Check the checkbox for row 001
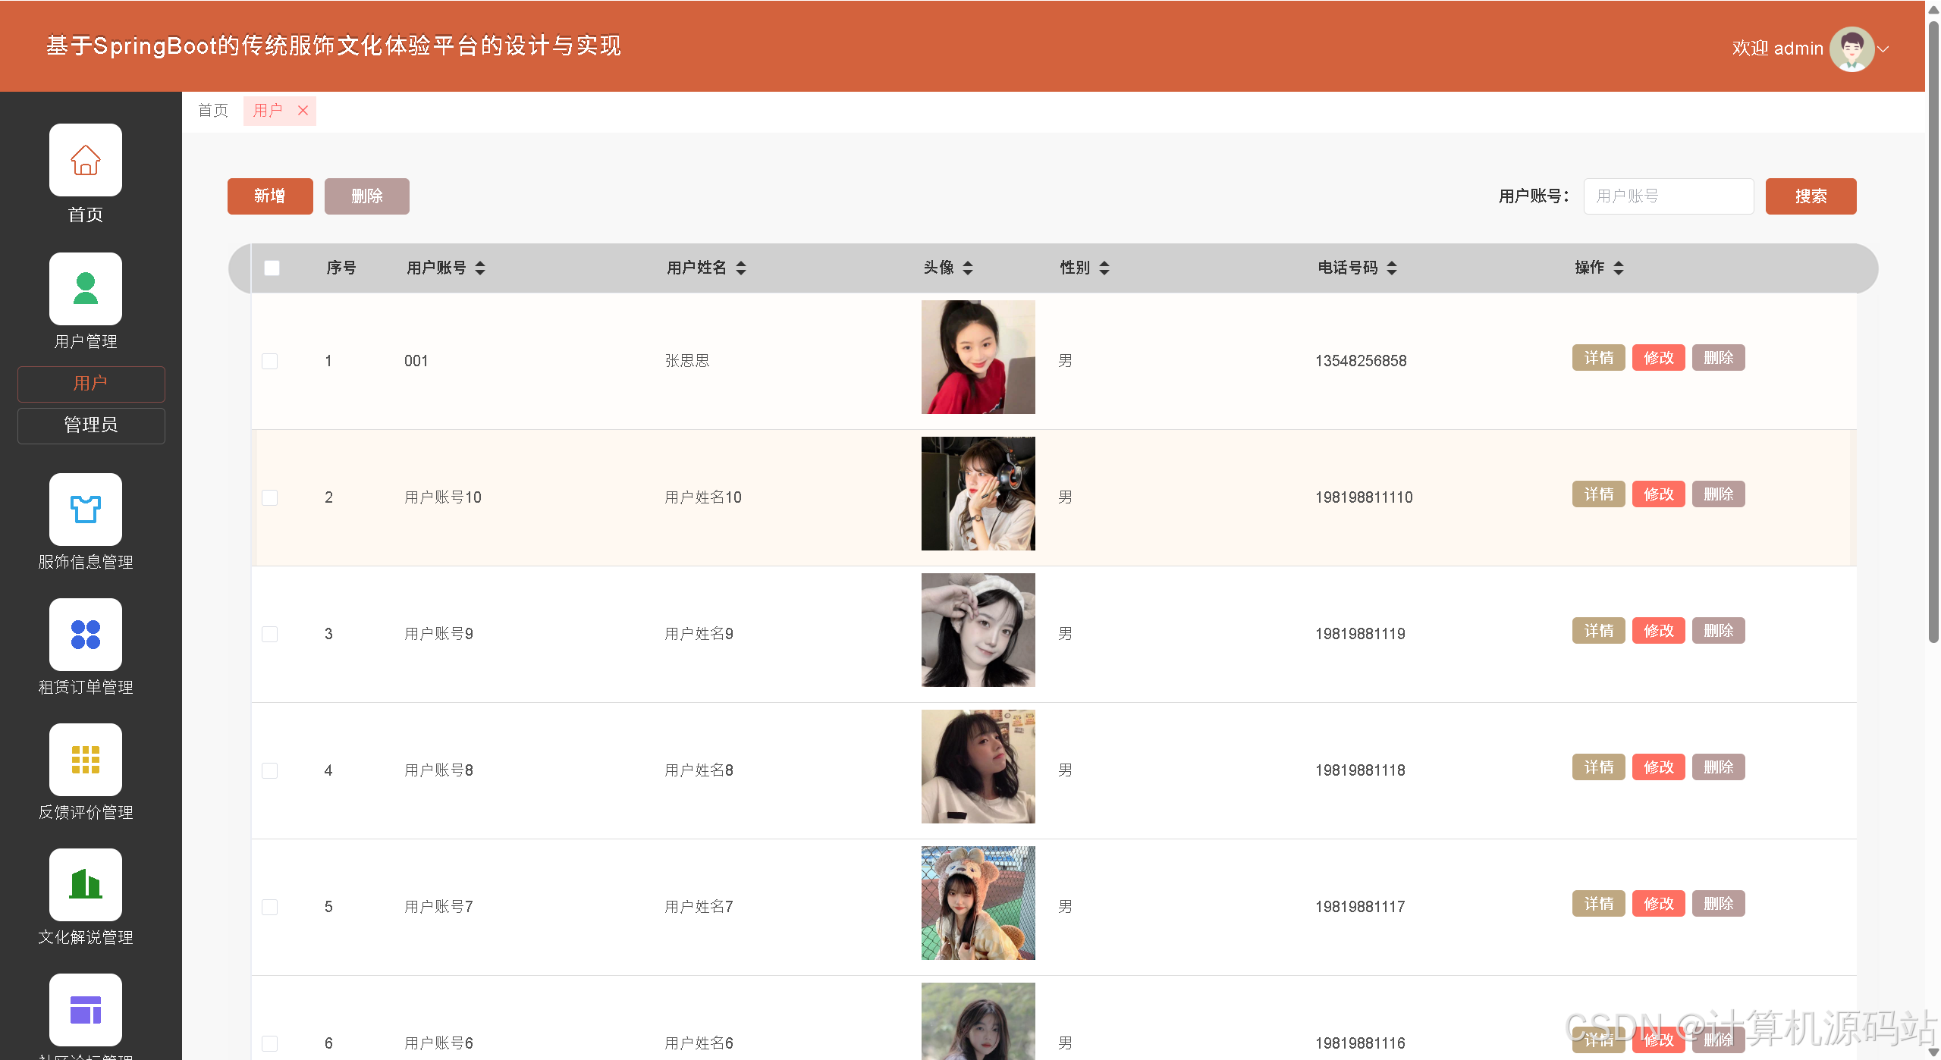Image resolution: width=1941 pixels, height=1060 pixels. (269, 361)
